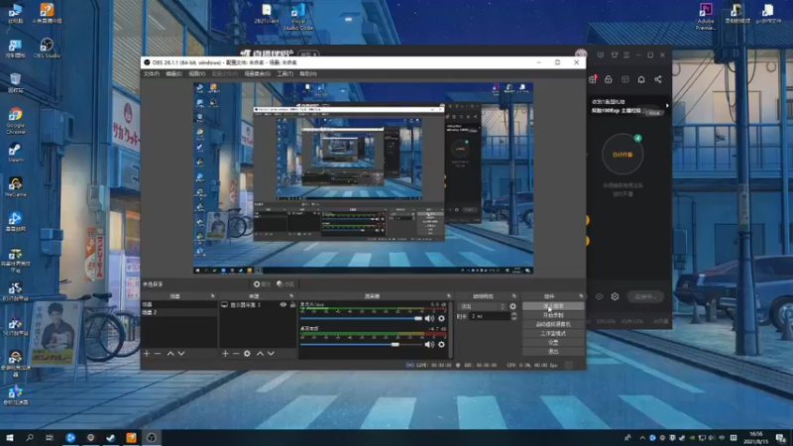793x446 pixels.
Task: Pop out the Sources dock panel
Action: [291, 296]
